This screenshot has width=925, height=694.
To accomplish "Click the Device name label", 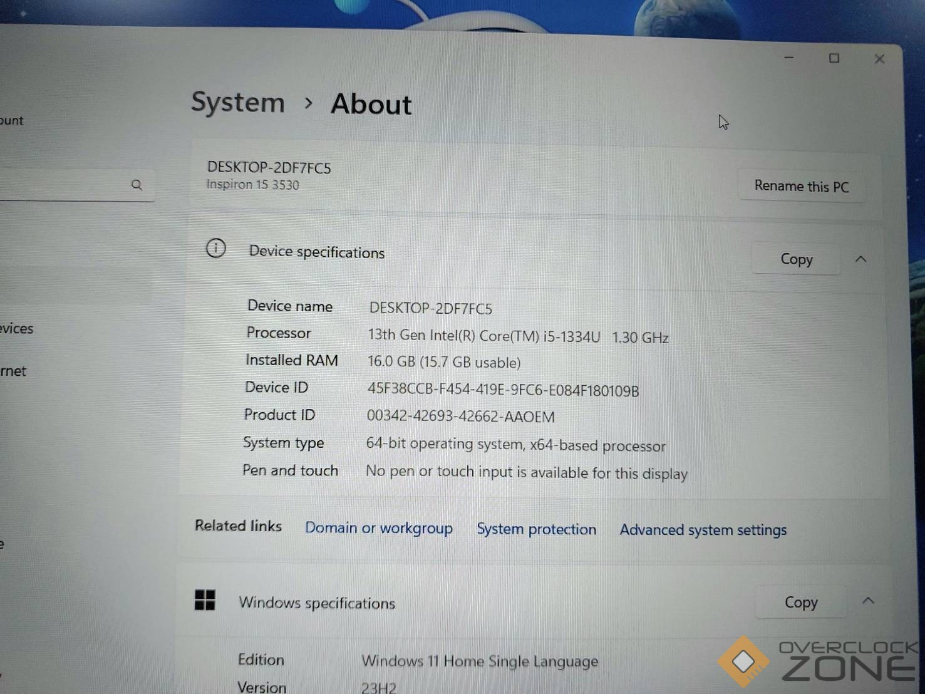I will pos(290,306).
